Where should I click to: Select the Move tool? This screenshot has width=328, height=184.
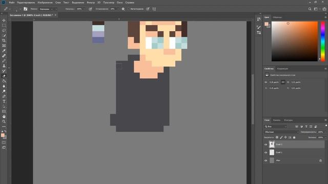4,20
